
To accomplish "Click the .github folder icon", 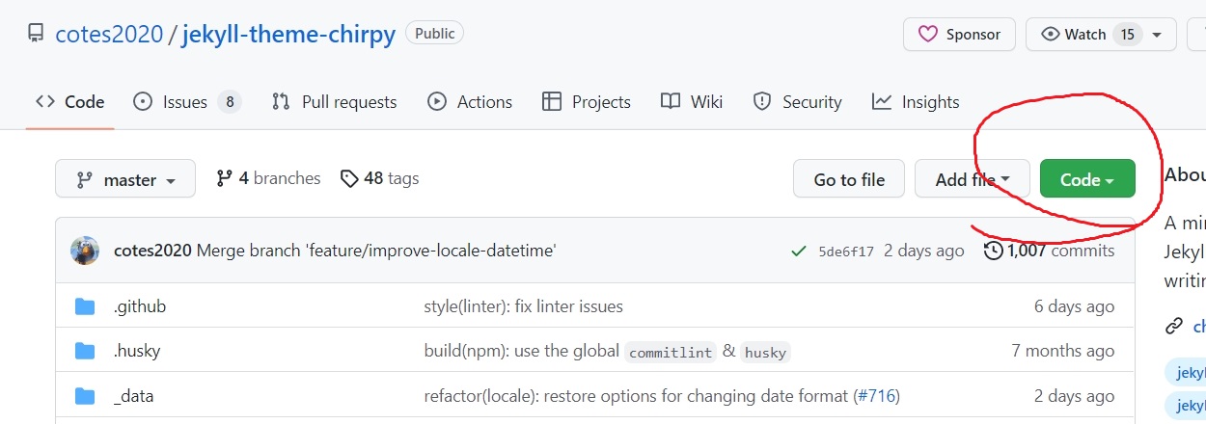I will [x=85, y=306].
